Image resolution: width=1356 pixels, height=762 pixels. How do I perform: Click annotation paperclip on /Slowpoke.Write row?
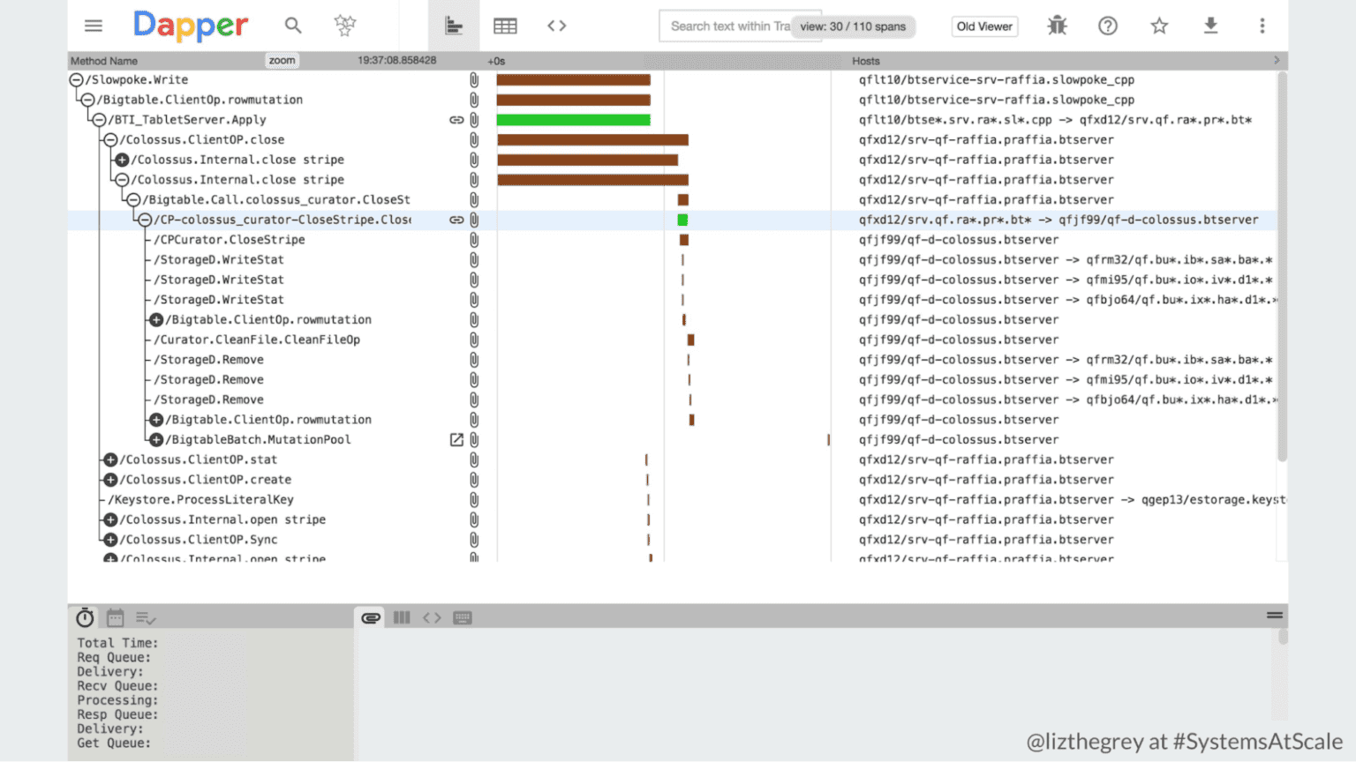pyautogui.click(x=474, y=80)
